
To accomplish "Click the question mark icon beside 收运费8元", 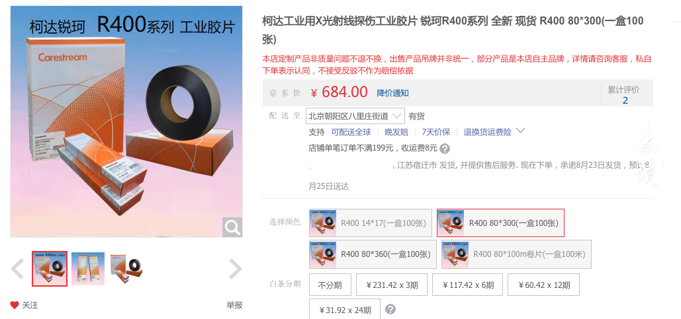I will (444, 149).
